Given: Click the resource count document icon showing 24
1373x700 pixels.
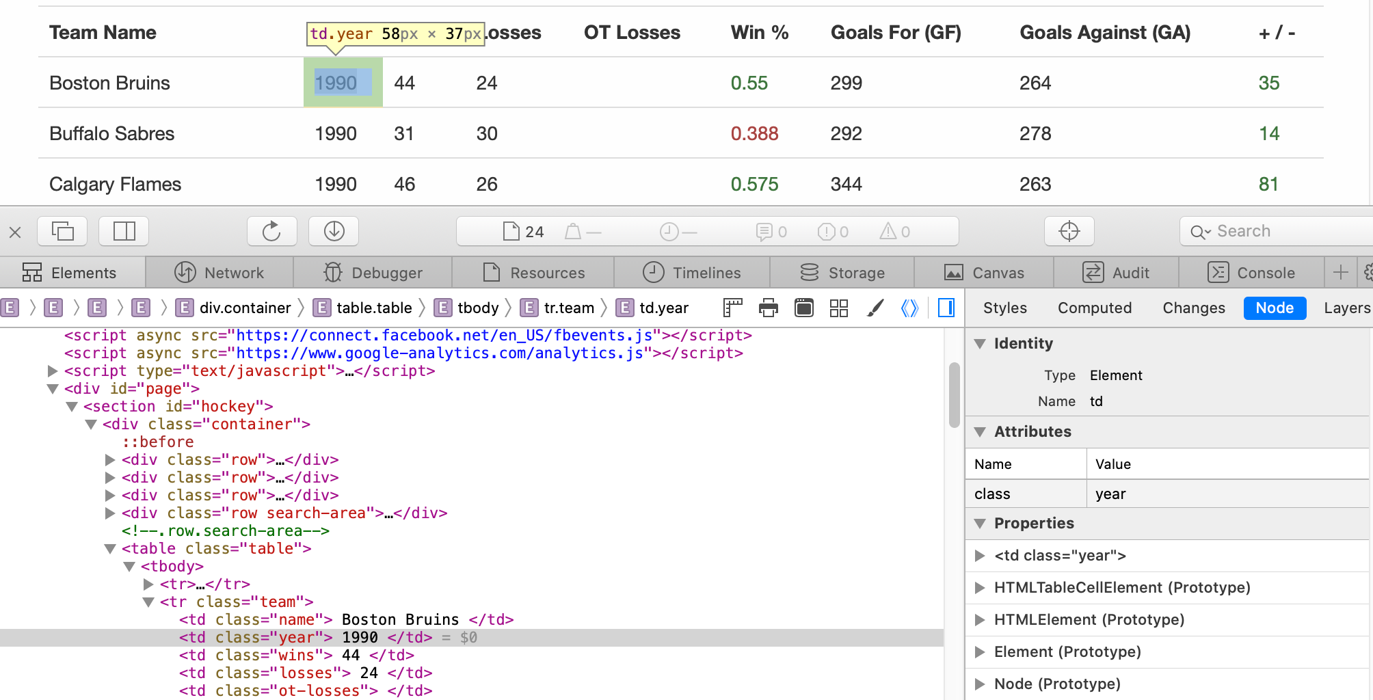Looking at the screenshot, I should coord(524,232).
